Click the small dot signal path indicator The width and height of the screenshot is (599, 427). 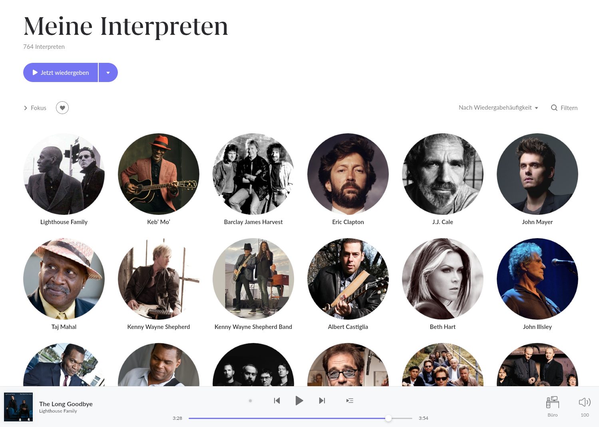pyautogui.click(x=250, y=401)
